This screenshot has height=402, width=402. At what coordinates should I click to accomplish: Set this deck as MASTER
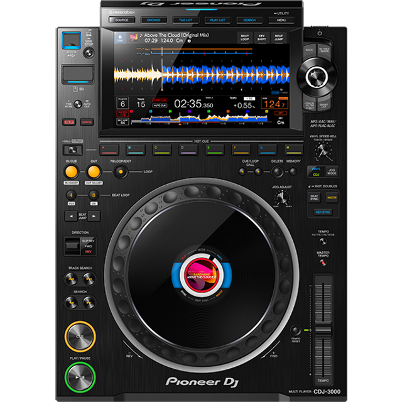click(x=332, y=198)
